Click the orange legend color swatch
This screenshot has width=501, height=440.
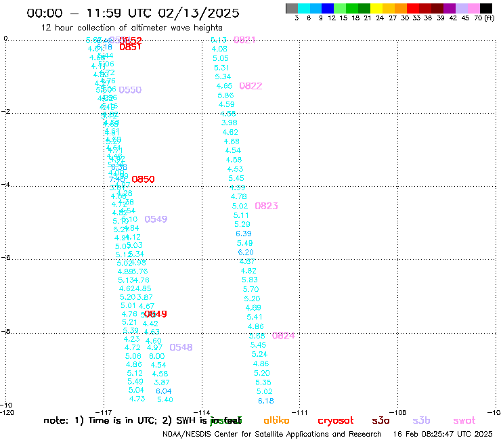pos(401,8)
